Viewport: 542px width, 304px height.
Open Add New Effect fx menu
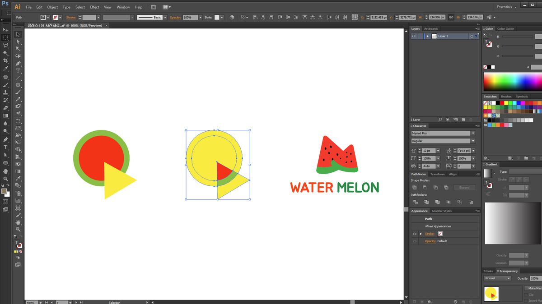(430, 301)
